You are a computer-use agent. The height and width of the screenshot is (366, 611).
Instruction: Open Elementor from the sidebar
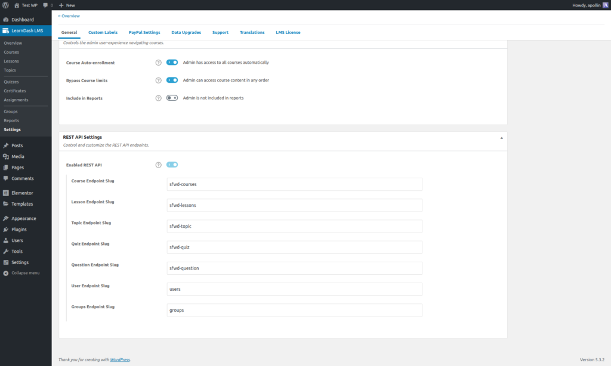[x=22, y=193]
